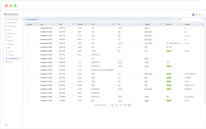
Task: Click the Reviews column drag handle
Action: pos(165,24)
